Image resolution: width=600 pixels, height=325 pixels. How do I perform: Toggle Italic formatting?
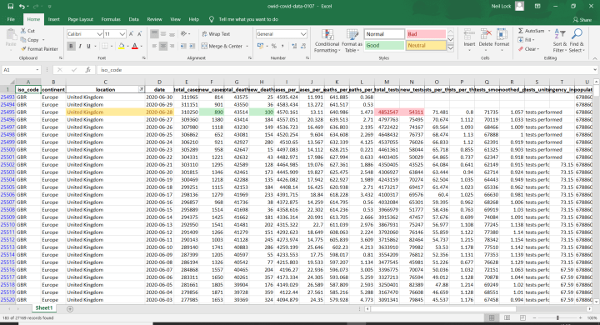coord(80,46)
